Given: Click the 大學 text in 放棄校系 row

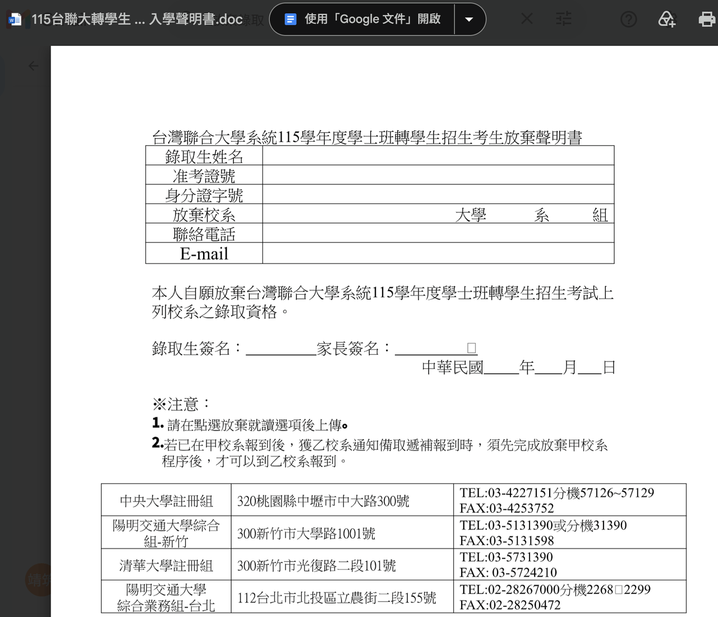Looking at the screenshot, I should pyautogui.click(x=471, y=215).
